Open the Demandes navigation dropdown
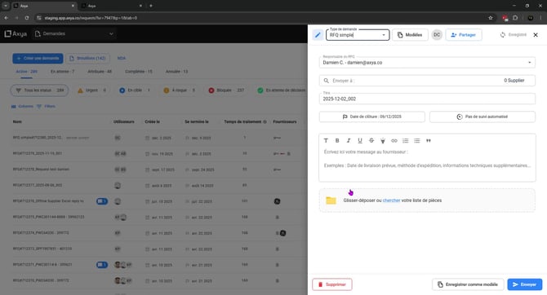 [74, 33]
